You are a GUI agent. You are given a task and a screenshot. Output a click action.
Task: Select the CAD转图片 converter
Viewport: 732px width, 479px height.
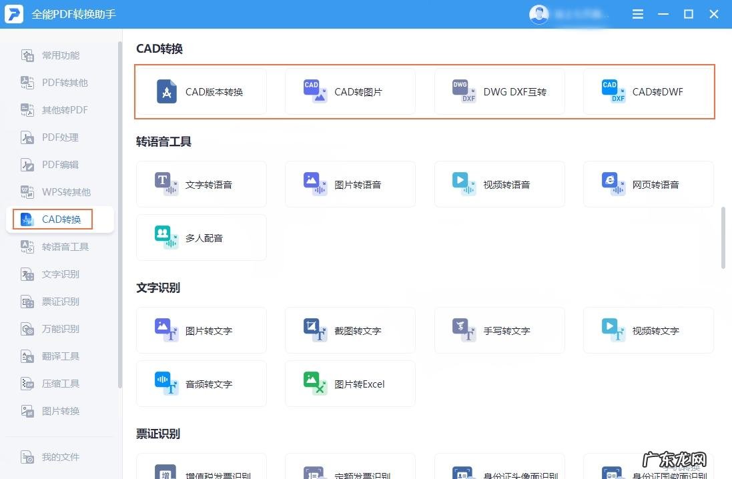[350, 92]
